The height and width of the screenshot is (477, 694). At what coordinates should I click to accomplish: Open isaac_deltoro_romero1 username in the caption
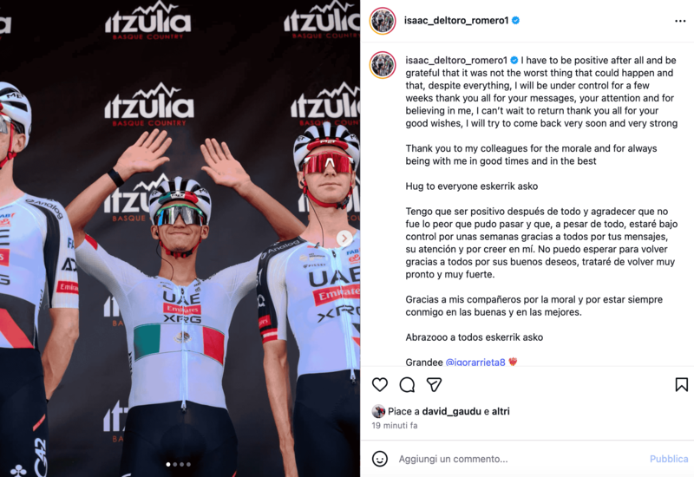[456, 60]
